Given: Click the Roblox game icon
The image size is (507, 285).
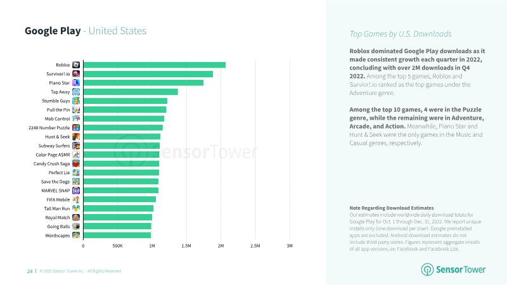Looking at the screenshot, I should (x=76, y=65).
